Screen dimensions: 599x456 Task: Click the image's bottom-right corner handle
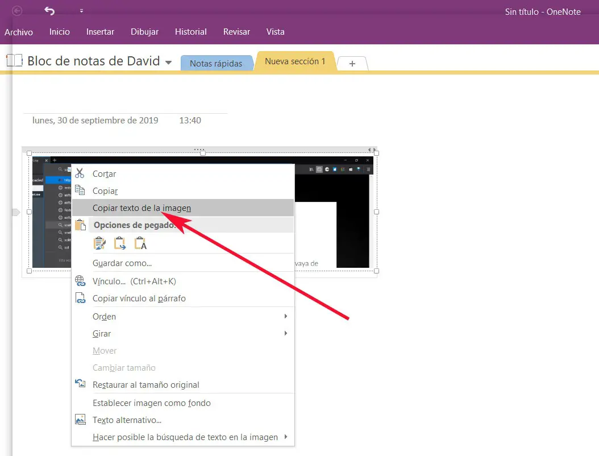[376, 271]
